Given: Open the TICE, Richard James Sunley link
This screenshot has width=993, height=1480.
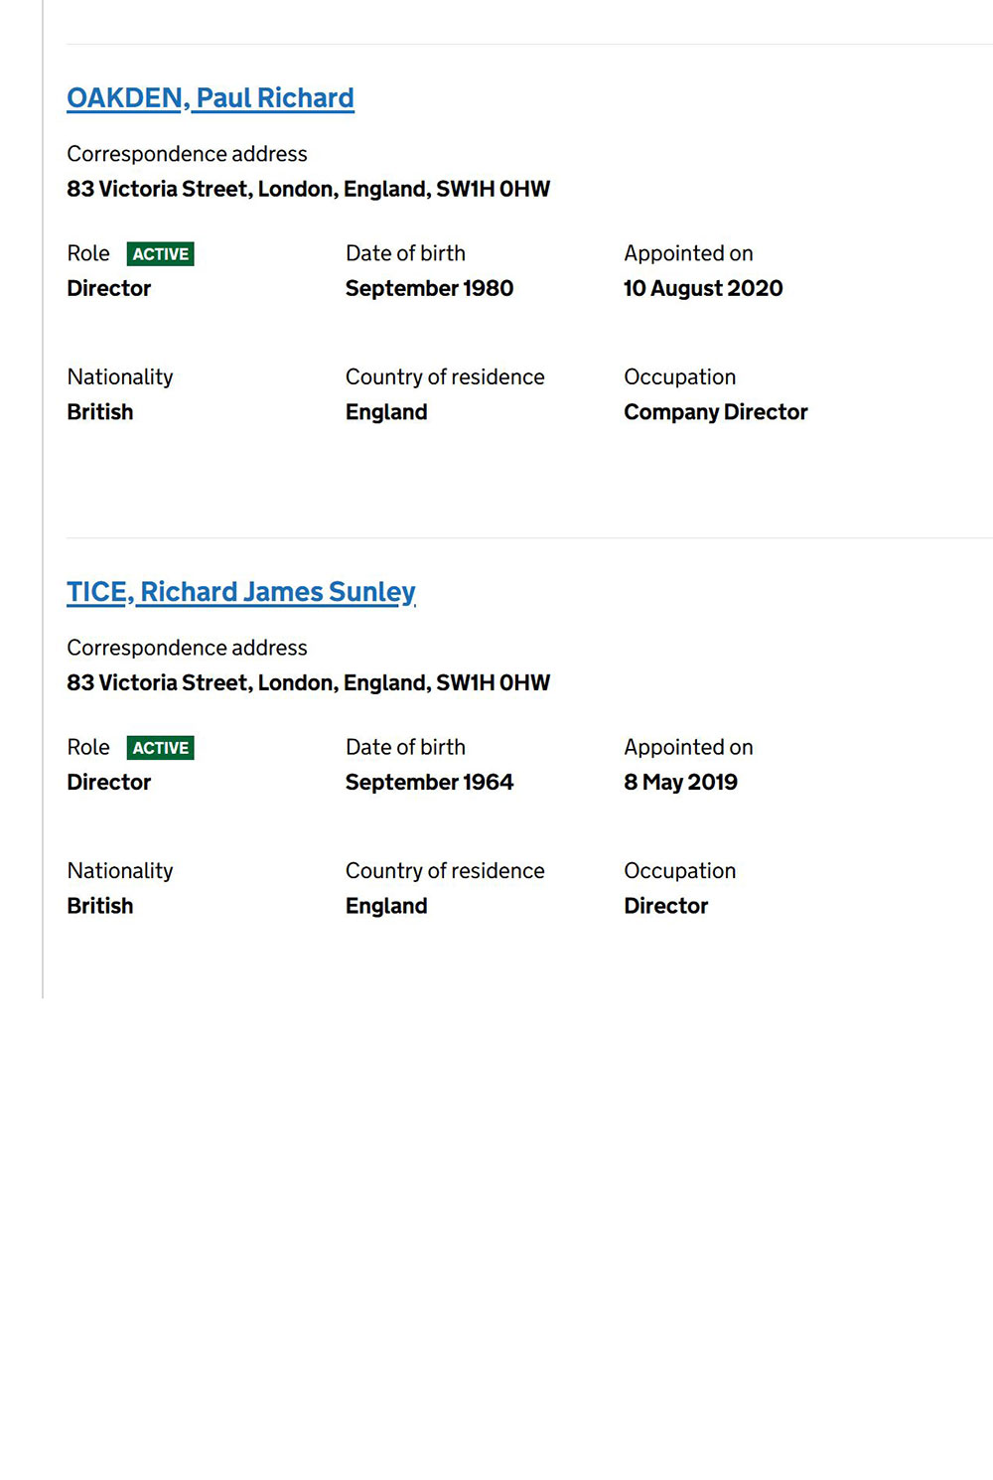Looking at the screenshot, I should (241, 592).
